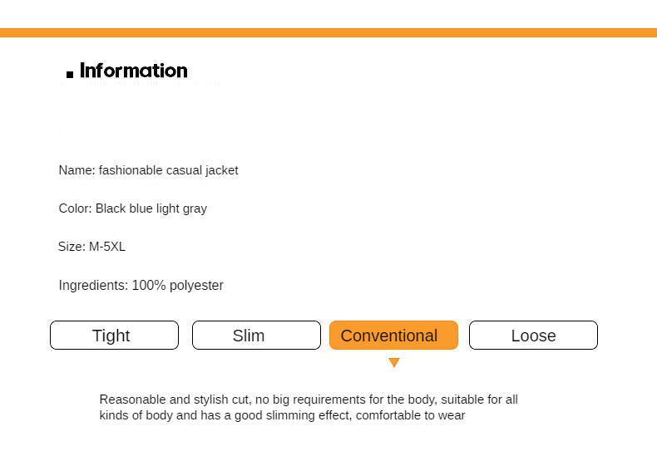The width and height of the screenshot is (657, 451).
Task: Select the Tight fit option
Action: [115, 335]
